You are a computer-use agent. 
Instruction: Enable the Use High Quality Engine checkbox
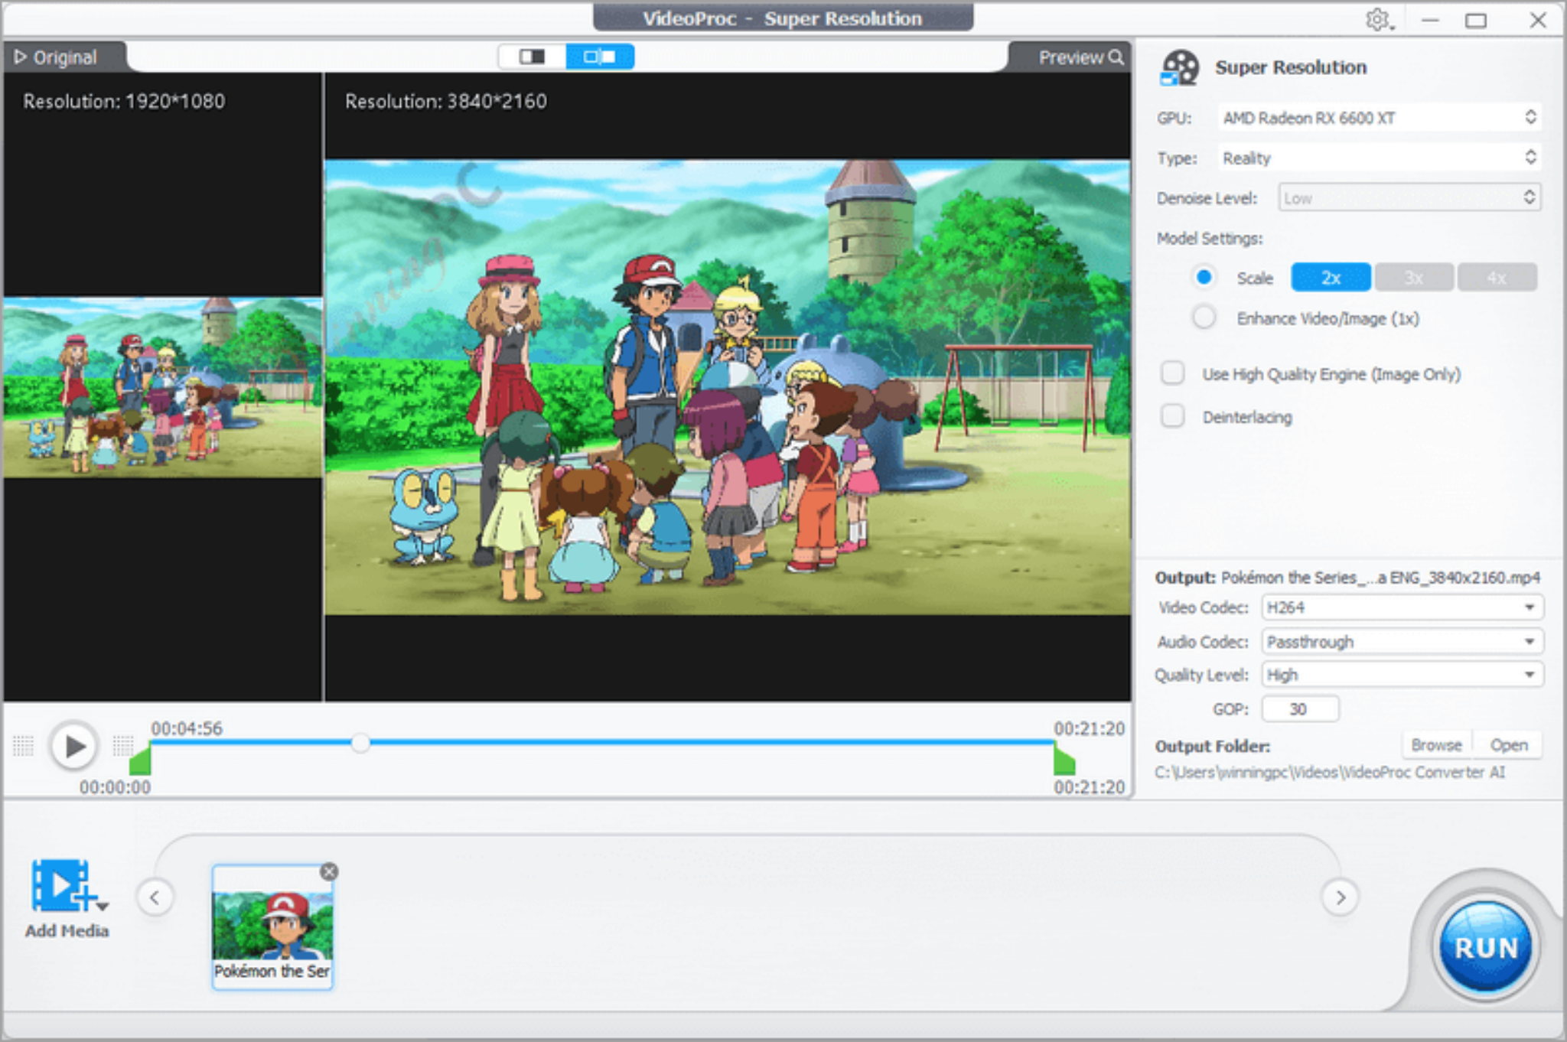pyautogui.click(x=1171, y=373)
